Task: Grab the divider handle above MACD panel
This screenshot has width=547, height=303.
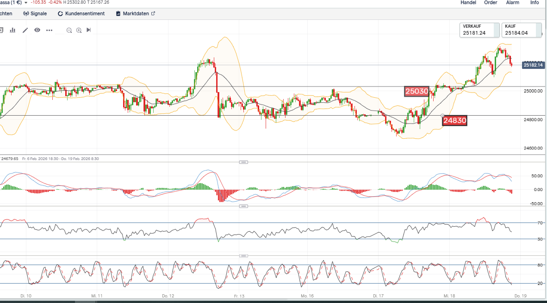Action: coord(244,162)
